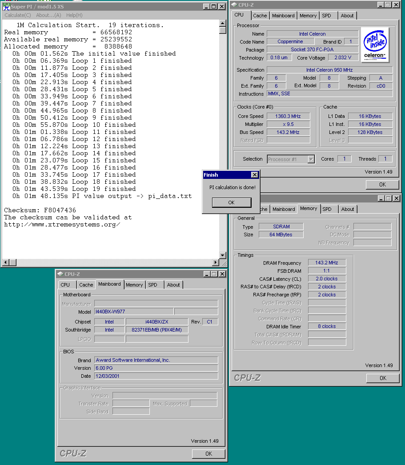This screenshot has height=465, width=405.
Task: Click the Super PI horizontal scrollbar right arrow
Action: (x=216, y=263)
